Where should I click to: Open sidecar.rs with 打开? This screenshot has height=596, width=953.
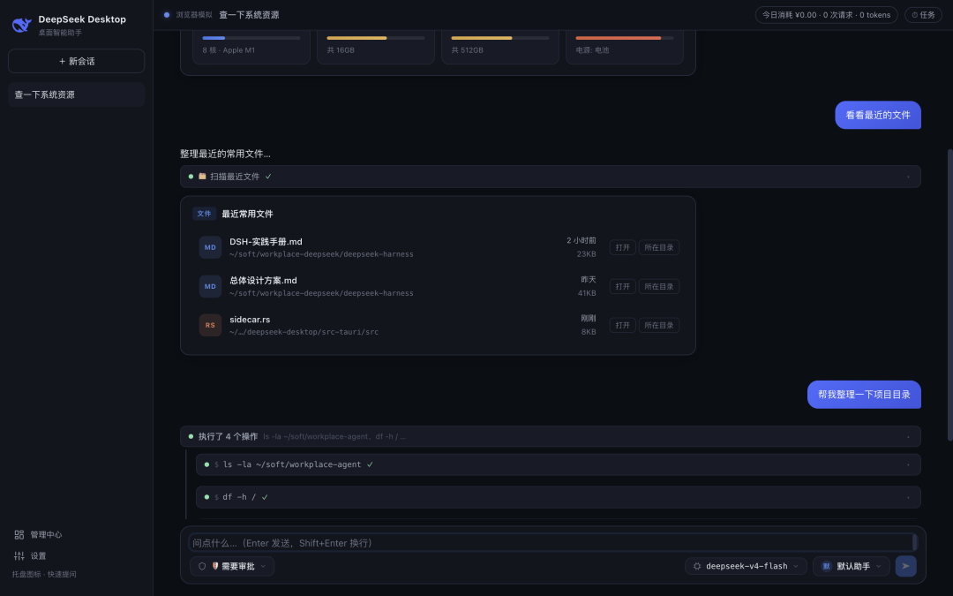622,325
